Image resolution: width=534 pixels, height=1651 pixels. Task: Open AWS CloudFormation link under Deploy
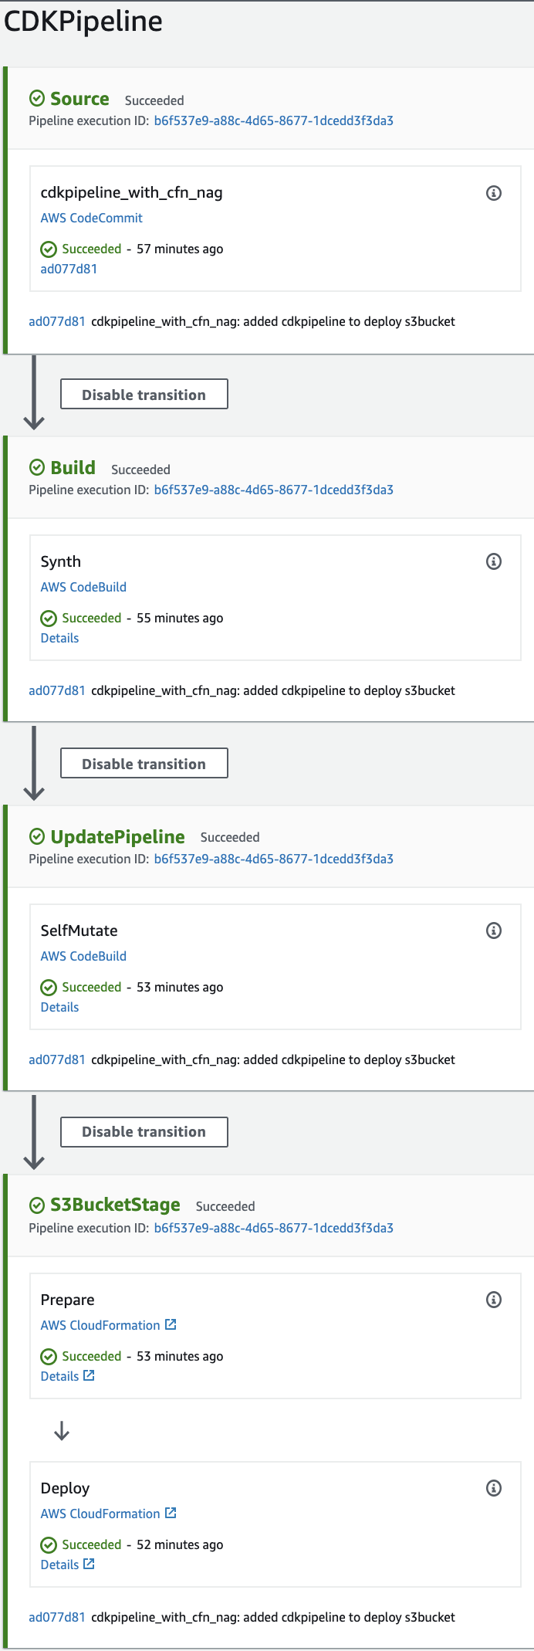(100, 1514)
